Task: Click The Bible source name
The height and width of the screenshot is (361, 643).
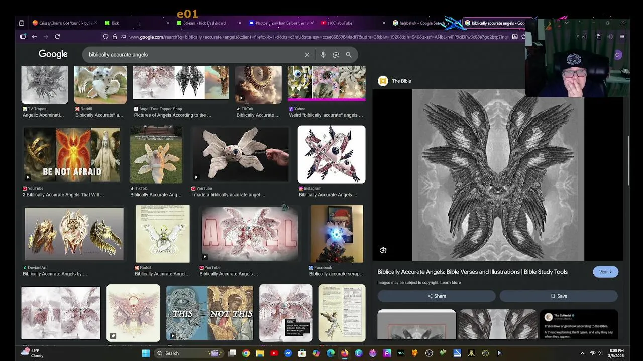Action: [x=401, y=81]
